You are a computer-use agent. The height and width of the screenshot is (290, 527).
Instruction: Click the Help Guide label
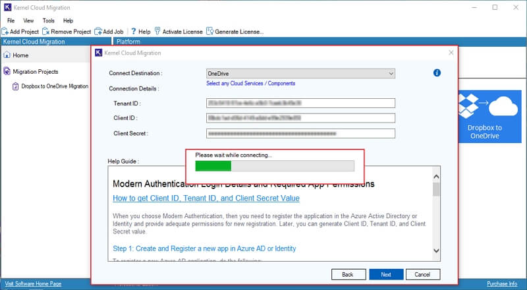123,161
